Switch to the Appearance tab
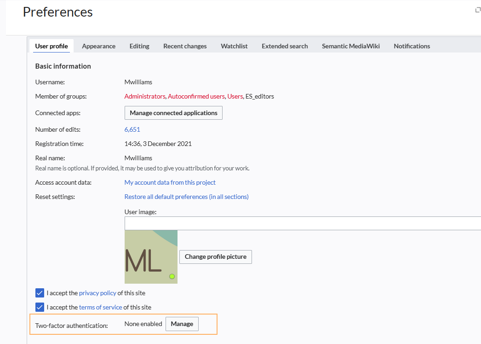 pyautogui.click(x=98, y=46)
